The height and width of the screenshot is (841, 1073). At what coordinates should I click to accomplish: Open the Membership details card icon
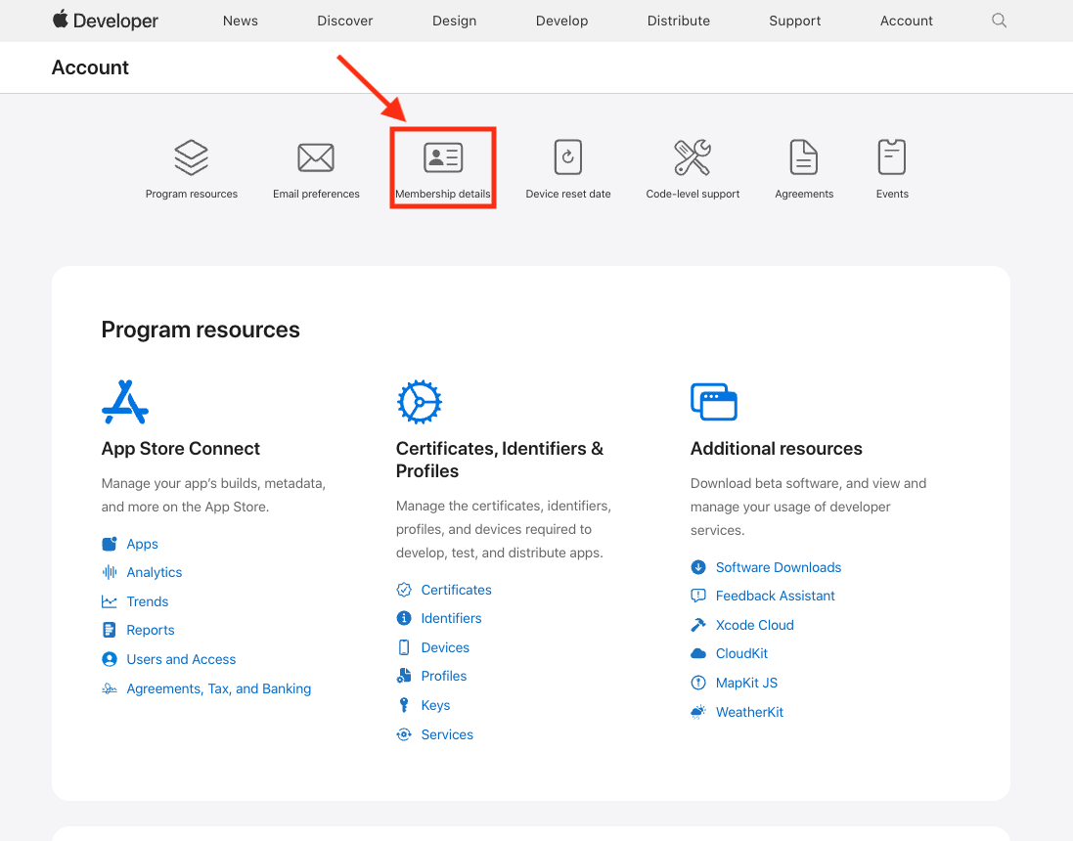[443, 157]
